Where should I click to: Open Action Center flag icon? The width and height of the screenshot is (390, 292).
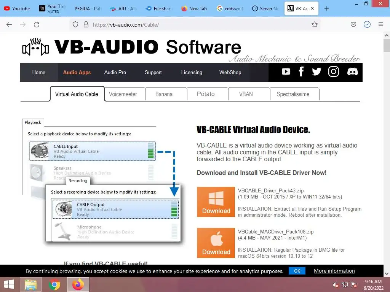click(x=354, y=285)
